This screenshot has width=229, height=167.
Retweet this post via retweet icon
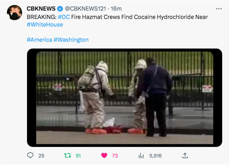point(67,156)
